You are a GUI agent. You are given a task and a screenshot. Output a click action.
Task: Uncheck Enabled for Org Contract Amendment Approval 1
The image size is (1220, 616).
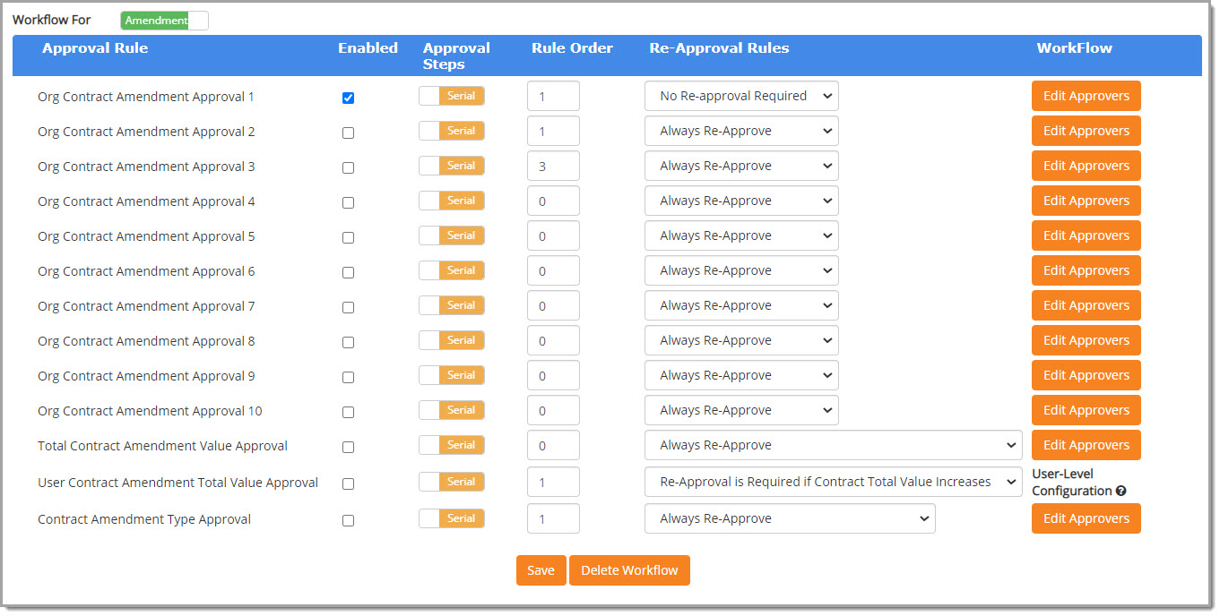pos(348,98)
